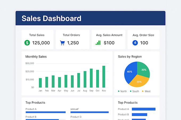The width and height of the screenshot is (181, 120).
Task: Click the 125,000 total sales value
Action: (x=41, y=43)
